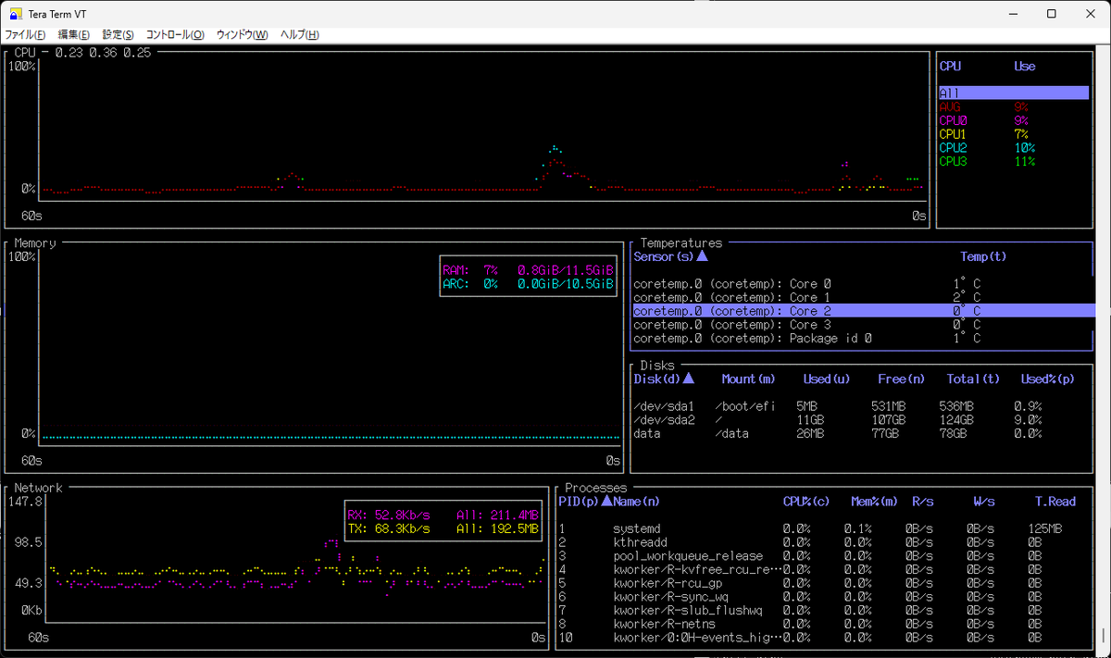Select the kworker/R-sync_wq process row

coord(824,597)
